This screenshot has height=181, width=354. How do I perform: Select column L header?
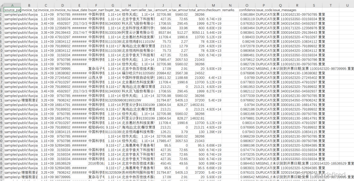197,6
